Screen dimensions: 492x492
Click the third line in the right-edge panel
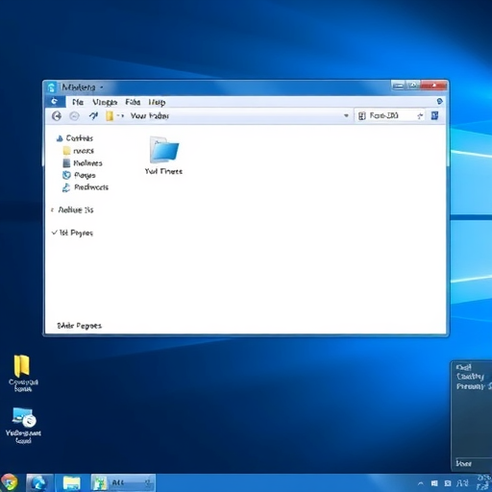[x=474, y=386]
